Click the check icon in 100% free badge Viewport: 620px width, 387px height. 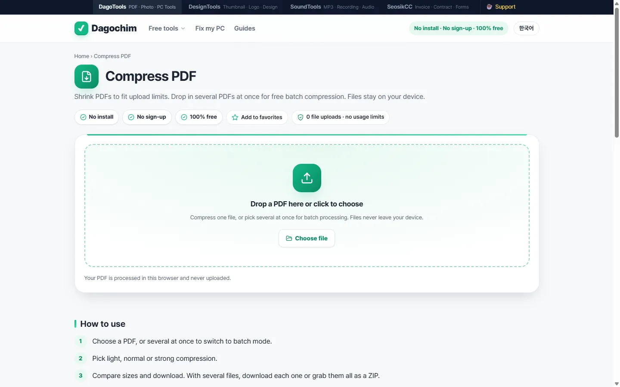coord(184,117)
